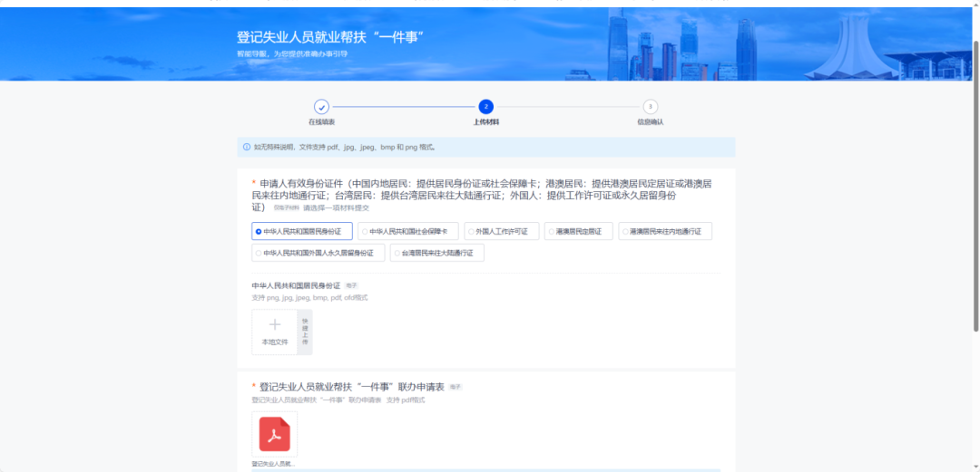
Task: Go to completed step 在线填表 checkmark
Action: (321, 107)
